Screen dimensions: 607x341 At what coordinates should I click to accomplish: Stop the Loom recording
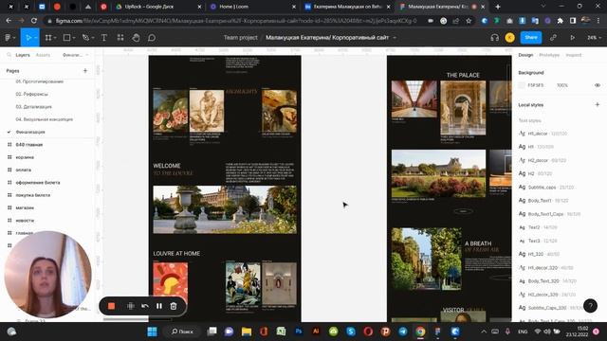112,306
